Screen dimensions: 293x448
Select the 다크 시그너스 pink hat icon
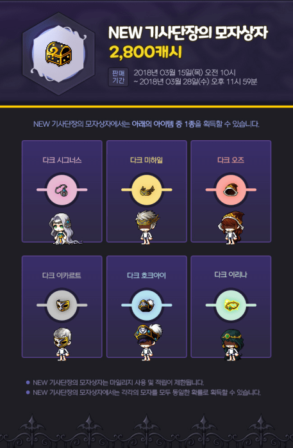[x=62, y=189]
